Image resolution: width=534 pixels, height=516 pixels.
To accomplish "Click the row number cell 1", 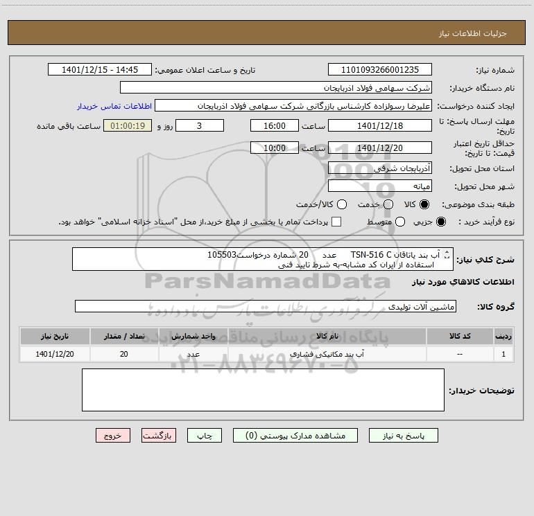I will coord(503,354).
